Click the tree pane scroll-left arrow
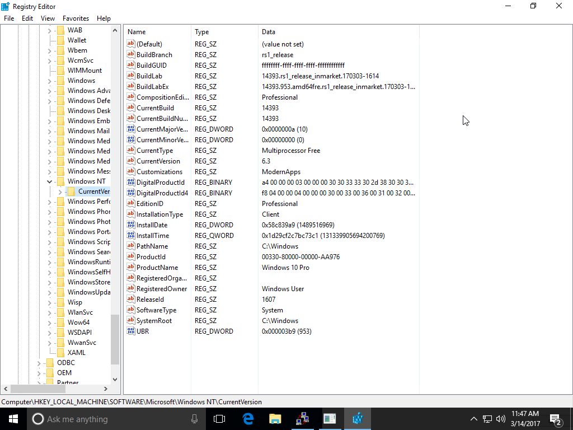The width and height of the screenshot is (573, 430). [x=6, y=389]
